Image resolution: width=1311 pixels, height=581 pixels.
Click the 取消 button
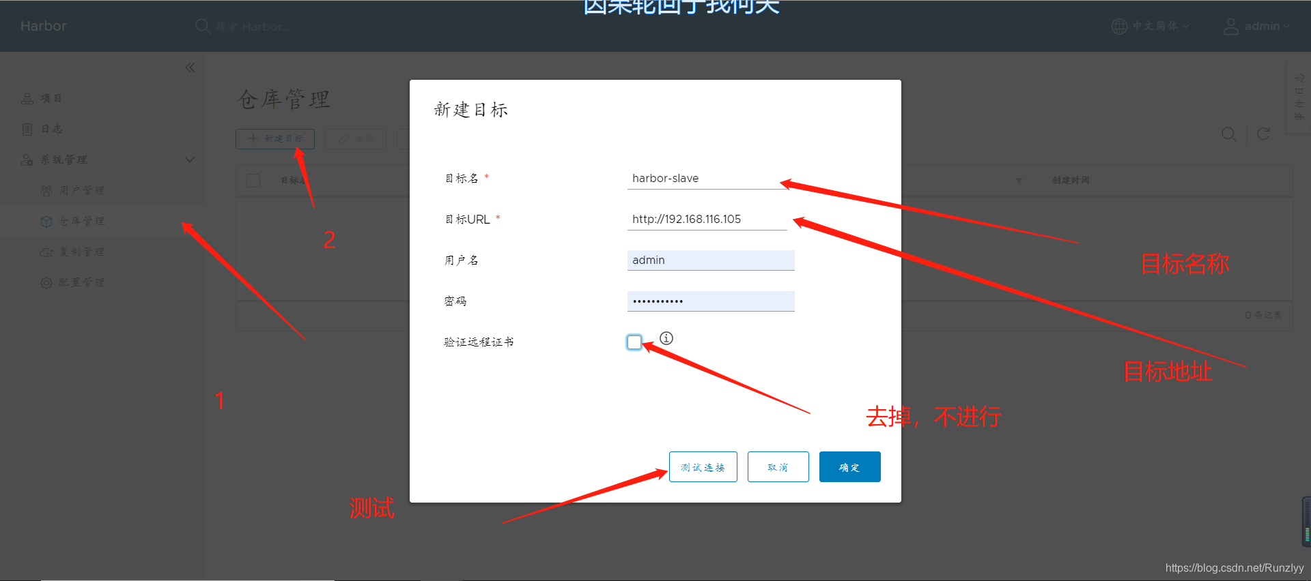778,467
